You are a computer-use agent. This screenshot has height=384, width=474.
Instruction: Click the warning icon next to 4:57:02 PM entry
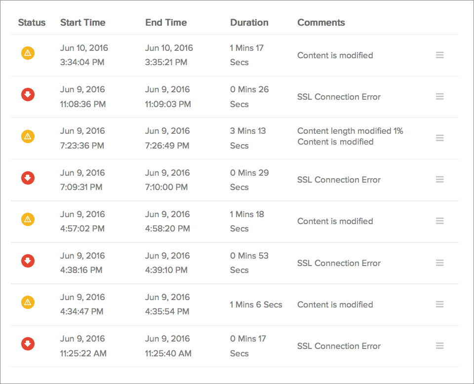coord(28,220)
